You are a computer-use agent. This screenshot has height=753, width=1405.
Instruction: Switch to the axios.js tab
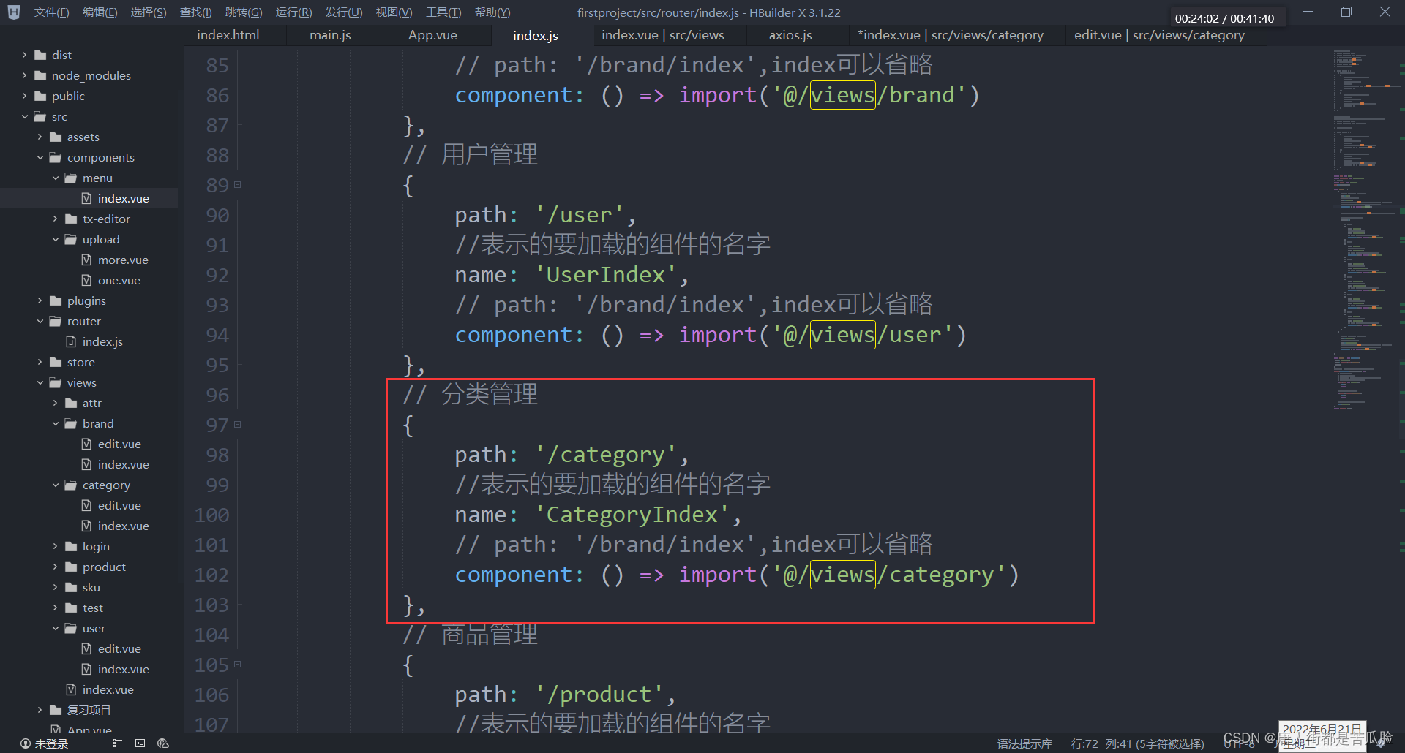click(x=790, y=35)
